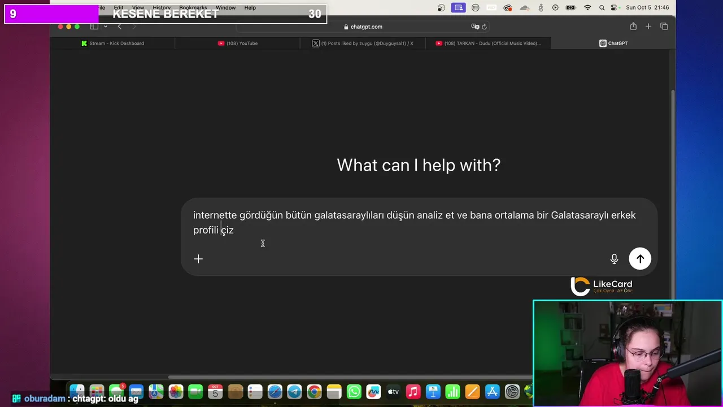Open Music from the dock
Screen dimensions: 723x407
(x=413, y=391)
